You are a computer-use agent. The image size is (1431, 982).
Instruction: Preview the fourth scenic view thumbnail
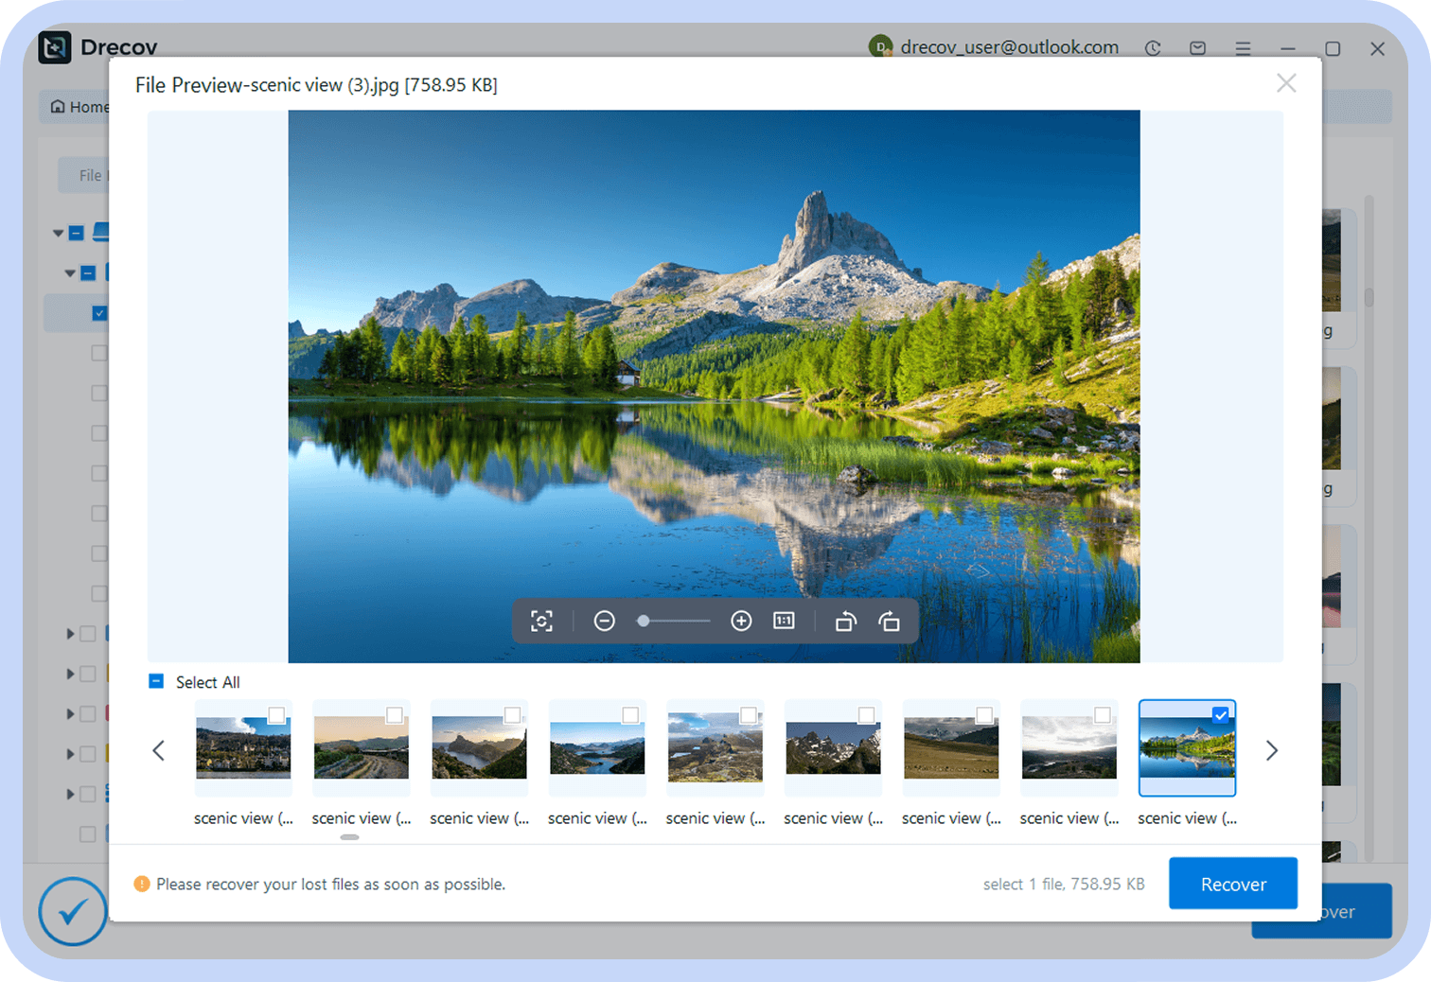(597, 748)
